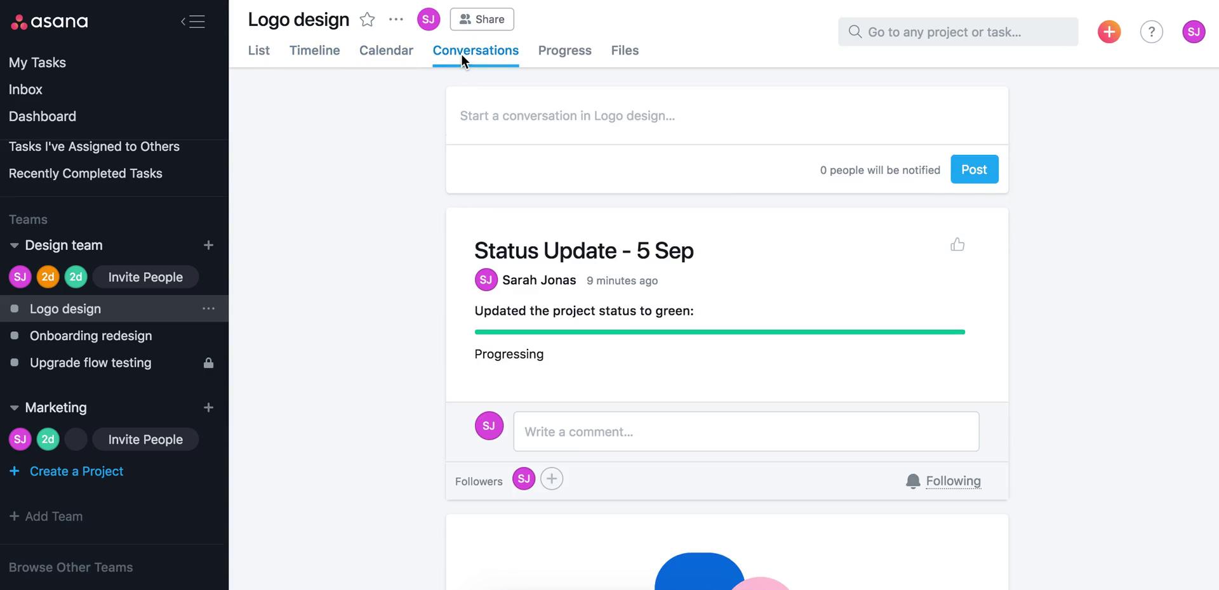
Task: Click the magnifier search icon
Action: 855,32
